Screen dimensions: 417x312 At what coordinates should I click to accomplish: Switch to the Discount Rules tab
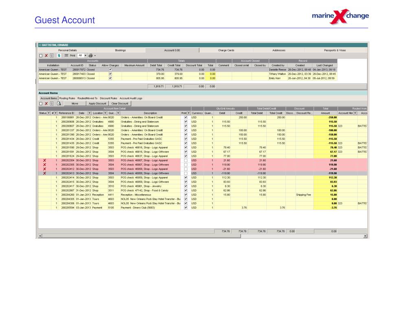tap(108, 98)
